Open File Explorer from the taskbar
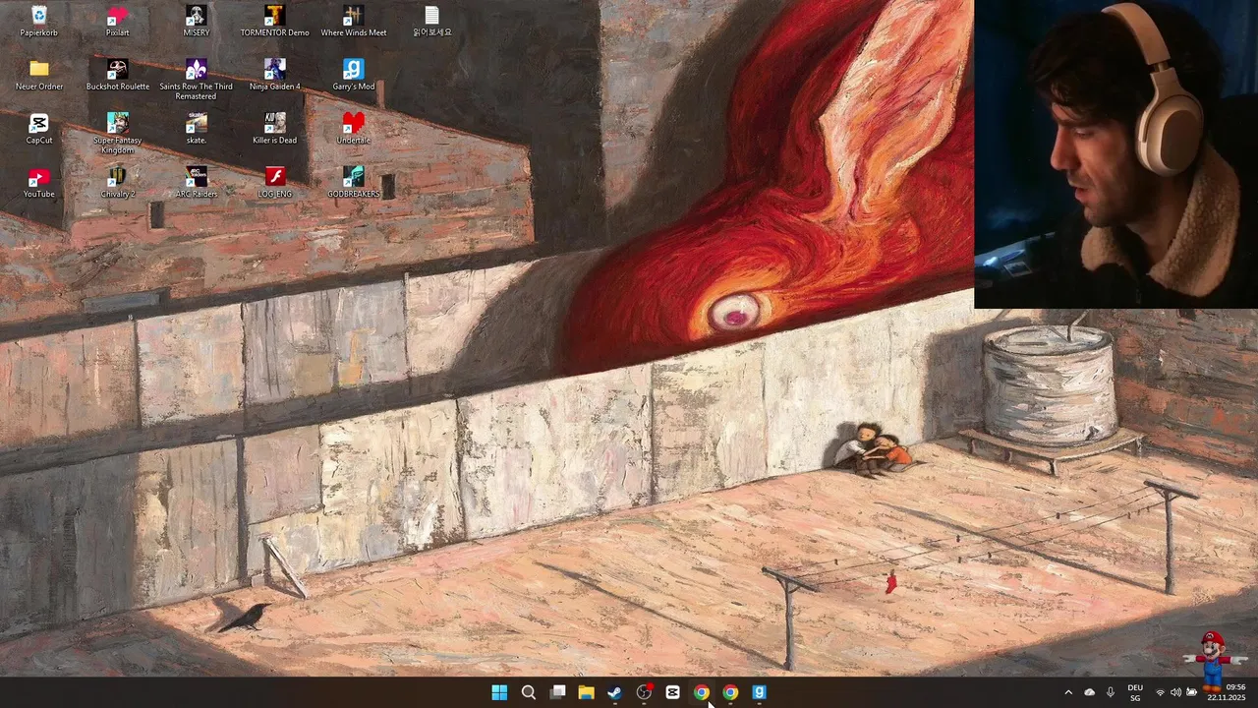This screenshot has width=1258, height=708. (x=586, y=692)
